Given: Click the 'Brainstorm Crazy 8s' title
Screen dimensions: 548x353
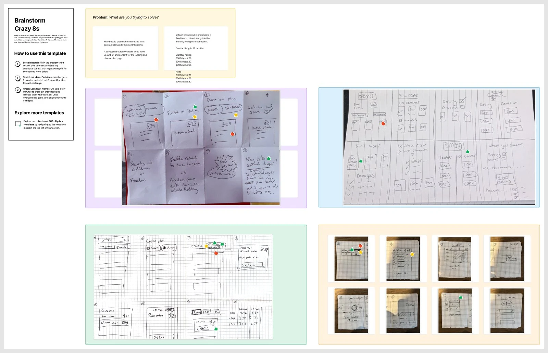Looking at the screenshot, I should (30, 25).
